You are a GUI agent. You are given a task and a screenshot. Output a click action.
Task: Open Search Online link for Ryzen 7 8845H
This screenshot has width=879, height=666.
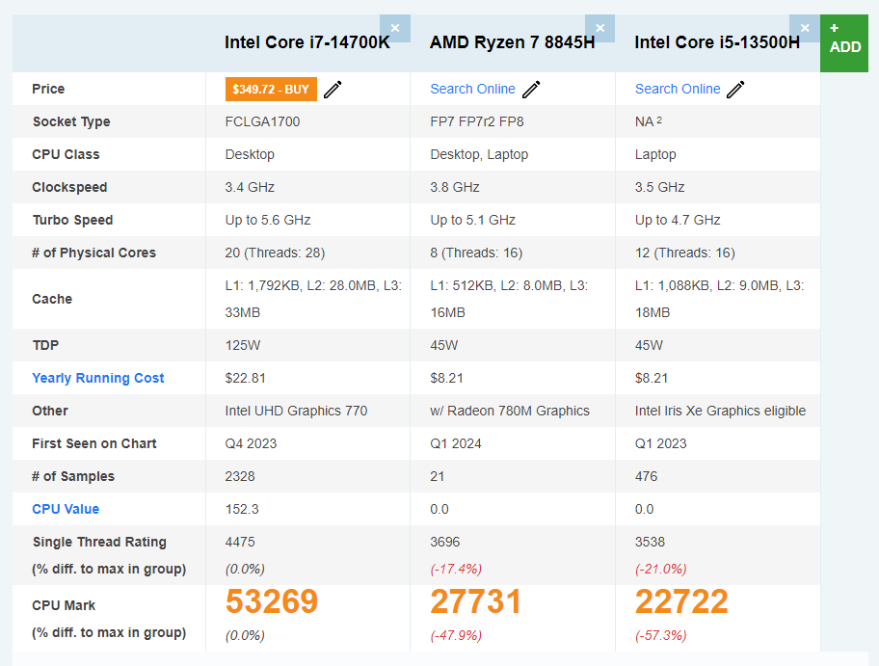tap(472, 89)
